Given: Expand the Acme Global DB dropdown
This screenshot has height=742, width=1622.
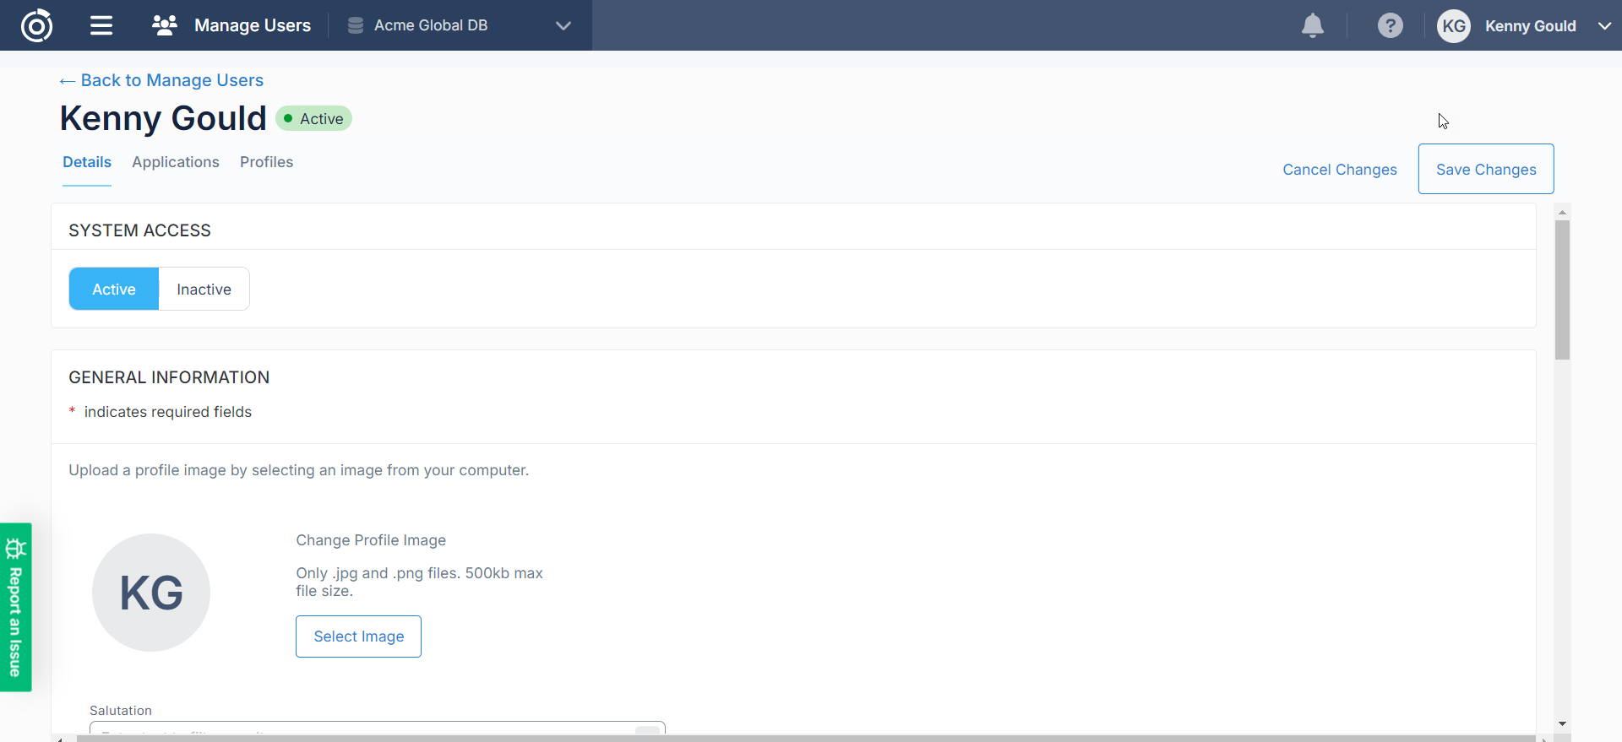Looking at the screenshot, I should click(x=563, y=25).
